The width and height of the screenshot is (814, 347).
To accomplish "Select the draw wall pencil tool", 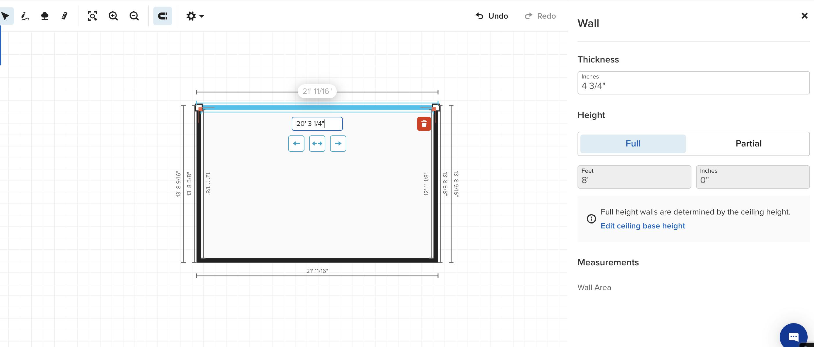I will pyautogui.click(x=25, y=16).
